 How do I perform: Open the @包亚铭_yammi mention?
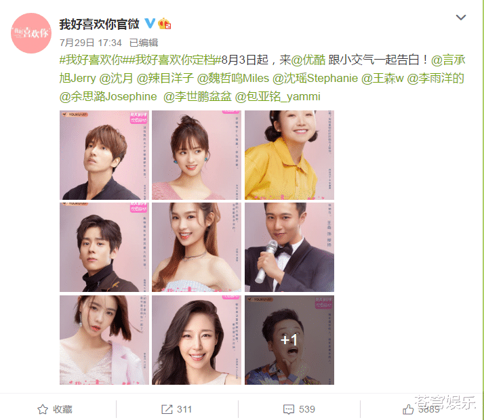[277, 96]
